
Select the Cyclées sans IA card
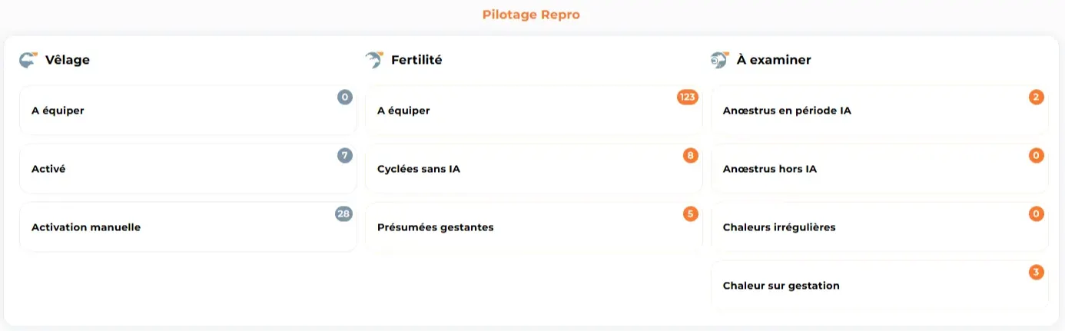(534, 169)
